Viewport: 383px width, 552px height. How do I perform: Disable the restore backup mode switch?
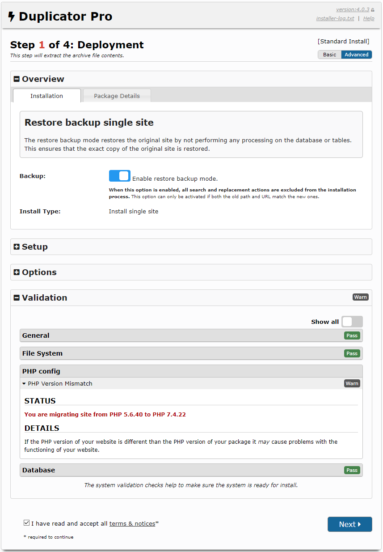coord(120,176)
